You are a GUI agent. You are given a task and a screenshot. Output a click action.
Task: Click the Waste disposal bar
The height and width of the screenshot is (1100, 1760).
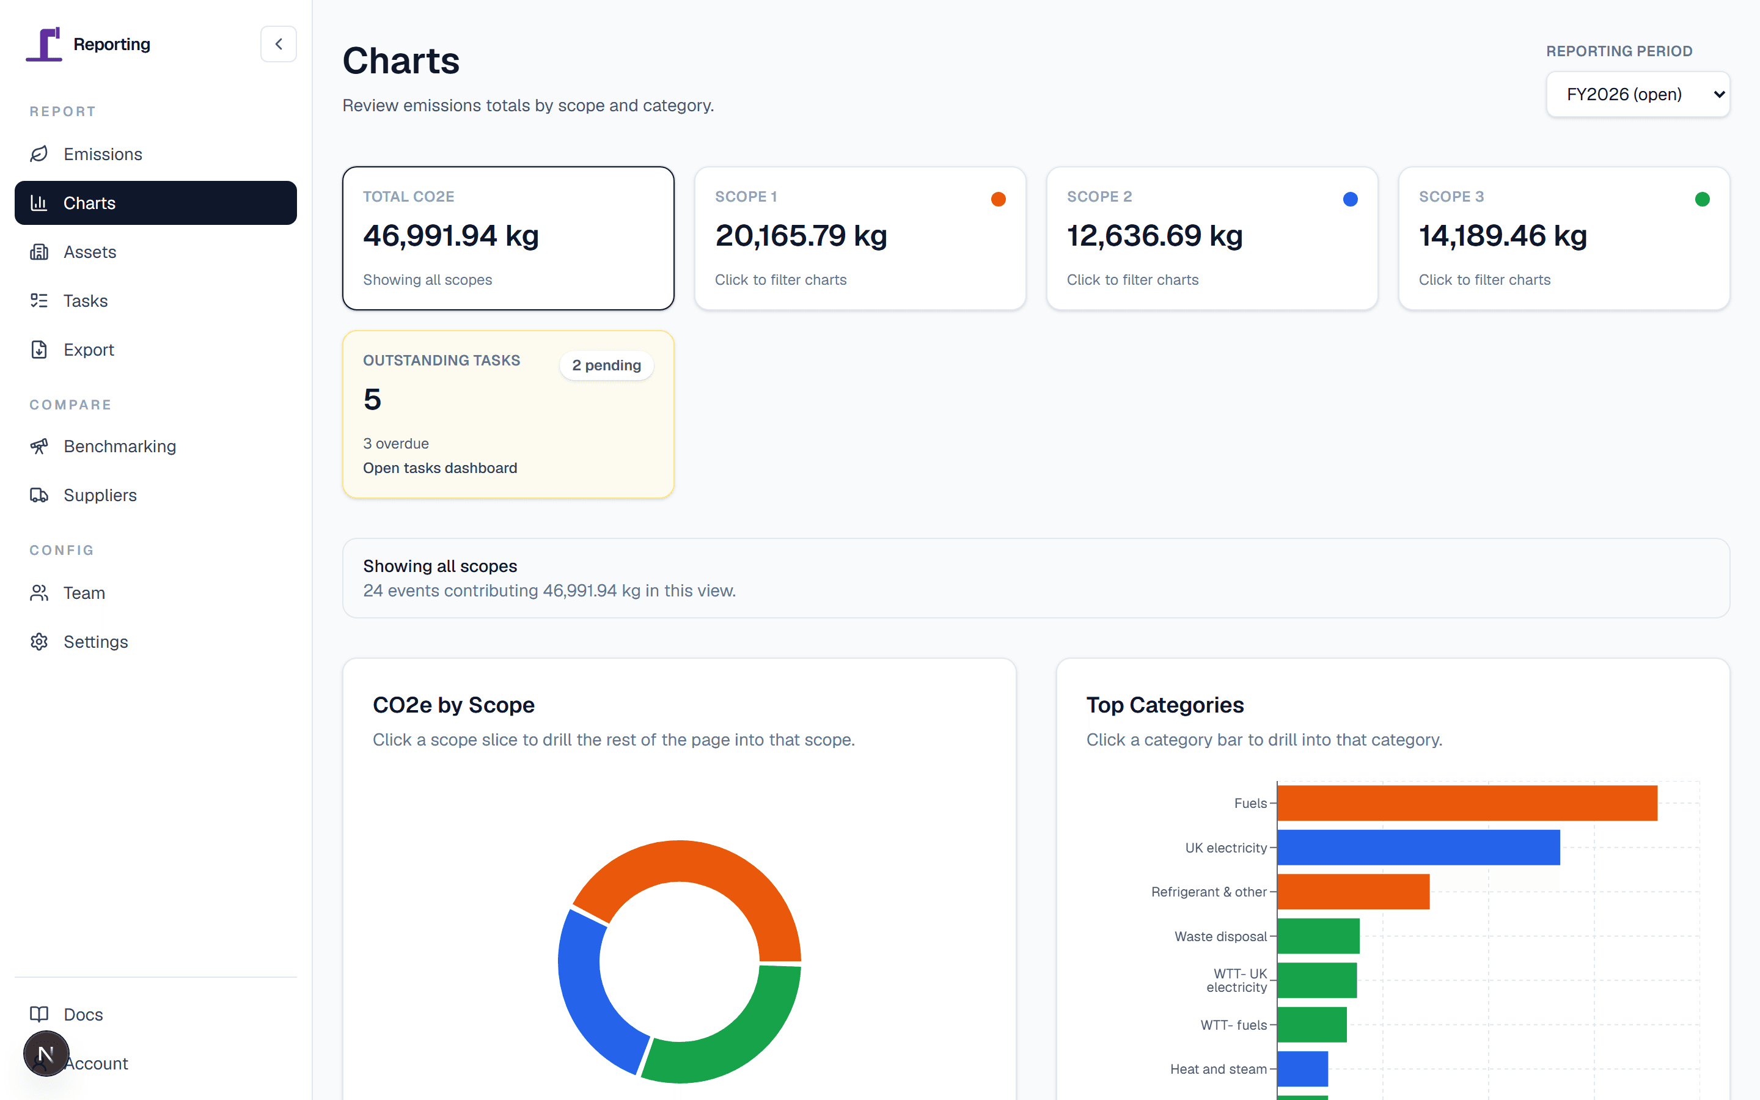click(x=1319, y=936)
